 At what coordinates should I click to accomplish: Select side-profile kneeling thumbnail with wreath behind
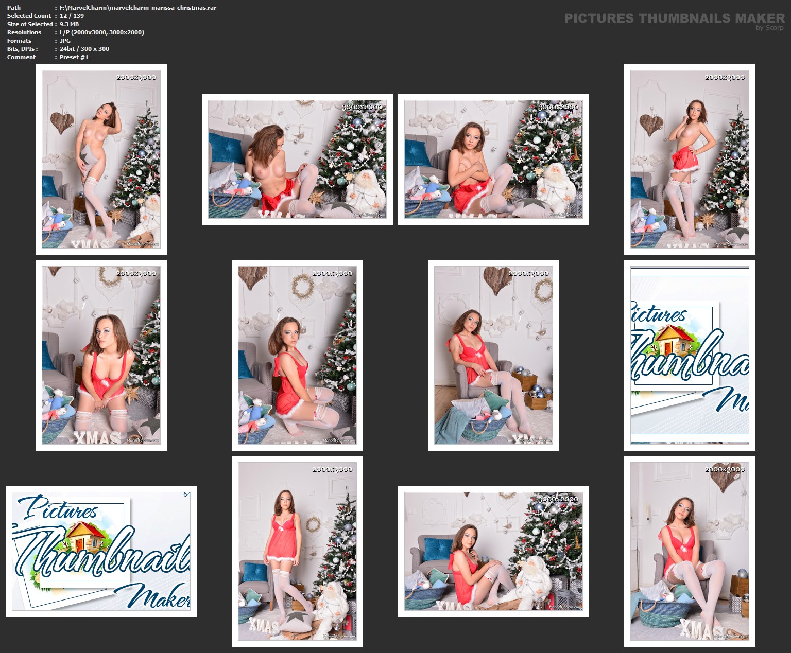click(297, 355)
